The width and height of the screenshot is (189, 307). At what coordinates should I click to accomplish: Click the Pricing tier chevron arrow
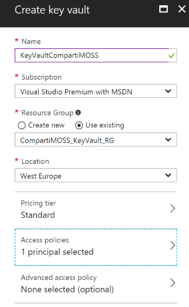[x=173, y=209]
